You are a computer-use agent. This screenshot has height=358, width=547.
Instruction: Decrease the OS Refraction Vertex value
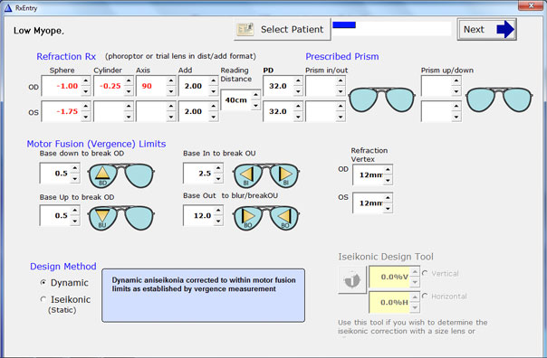(388, 208)
